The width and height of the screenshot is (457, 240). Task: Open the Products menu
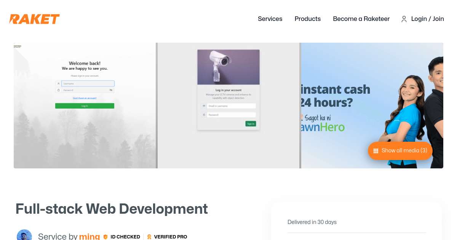tap(307, 19)
